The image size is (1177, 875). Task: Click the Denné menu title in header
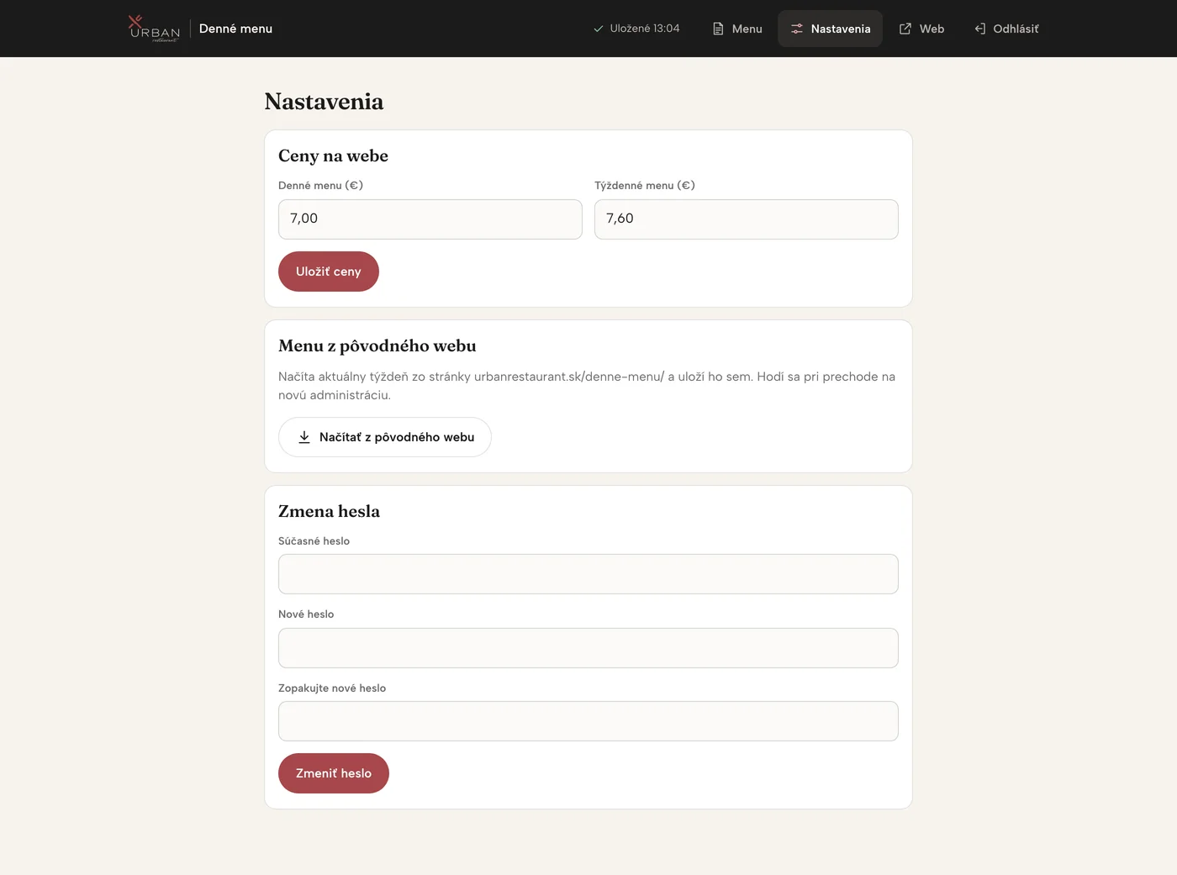coord(235,29)
